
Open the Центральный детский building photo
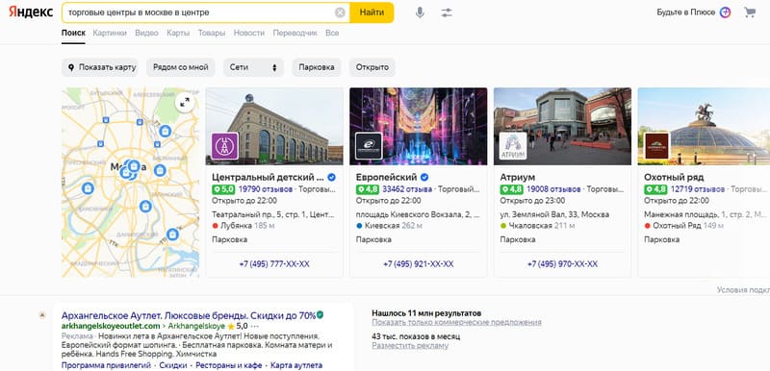point(274,127)
